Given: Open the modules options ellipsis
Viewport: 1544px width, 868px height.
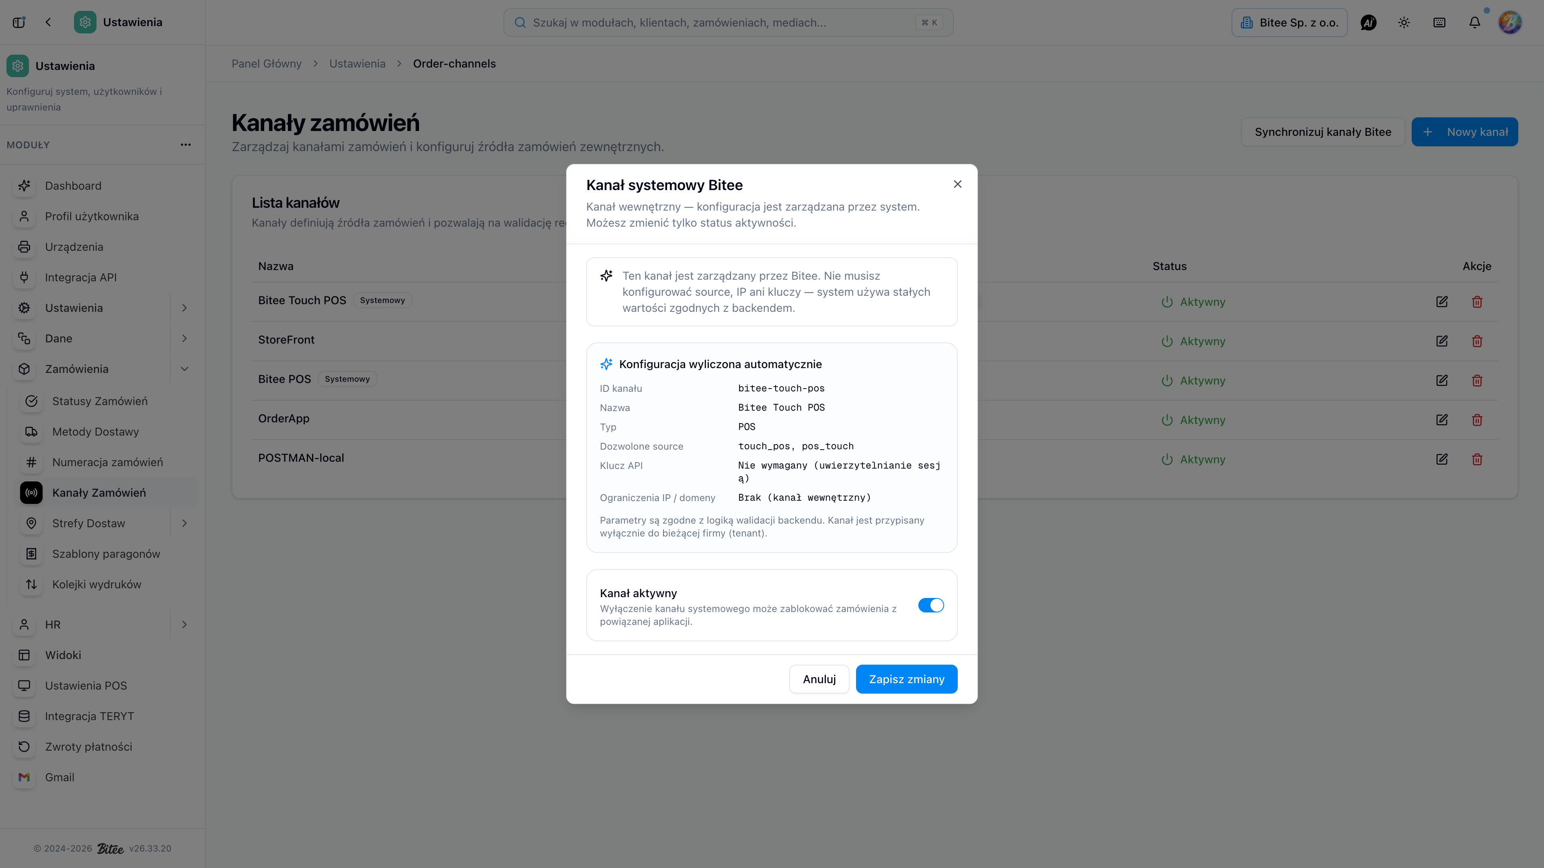Looking at the screenshot, I should [x=186, y=144].
